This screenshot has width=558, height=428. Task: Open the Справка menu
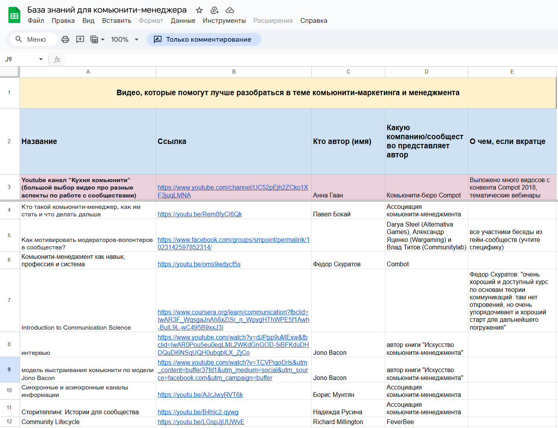tap(314, 20)
